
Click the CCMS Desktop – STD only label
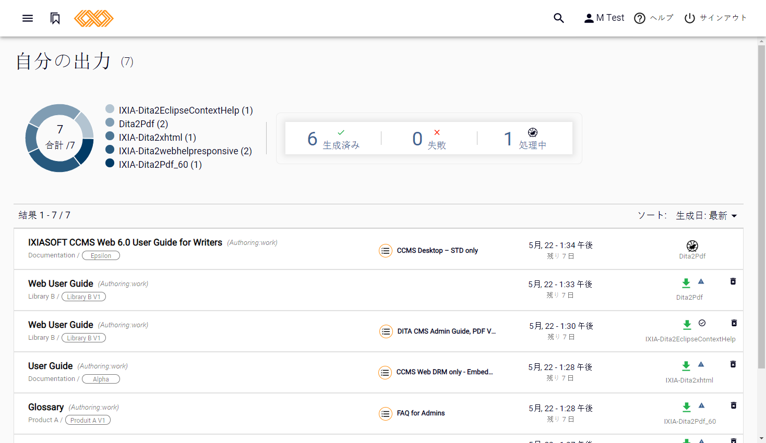tap(437, 251)
